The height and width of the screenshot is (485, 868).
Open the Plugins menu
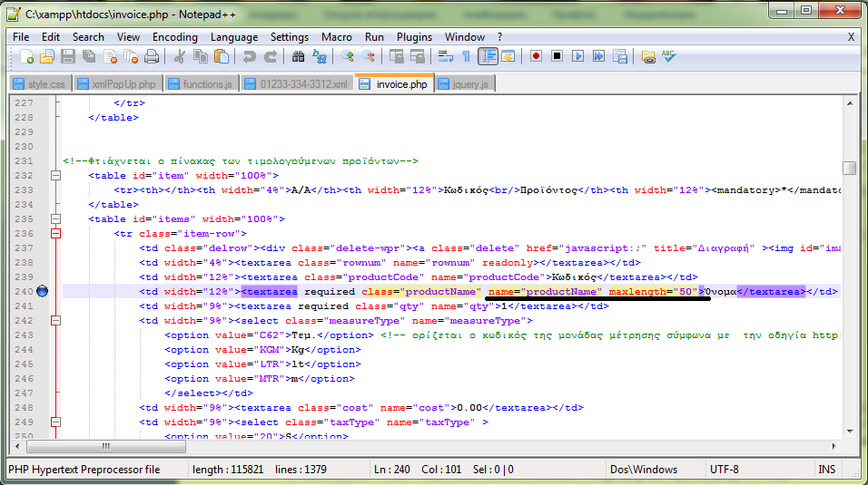point(414,37)
